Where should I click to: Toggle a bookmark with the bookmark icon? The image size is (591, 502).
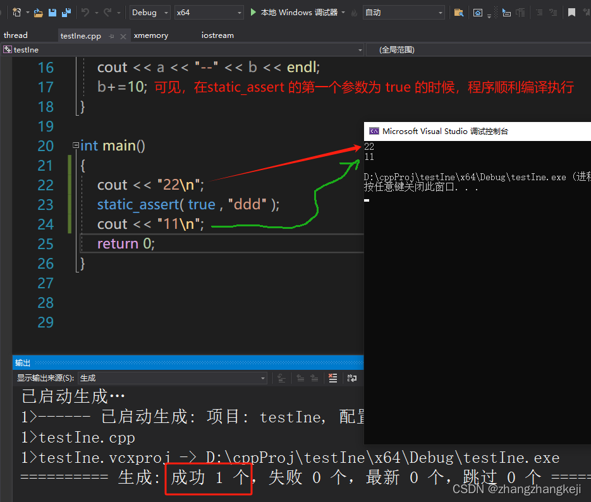click(571, 13)
